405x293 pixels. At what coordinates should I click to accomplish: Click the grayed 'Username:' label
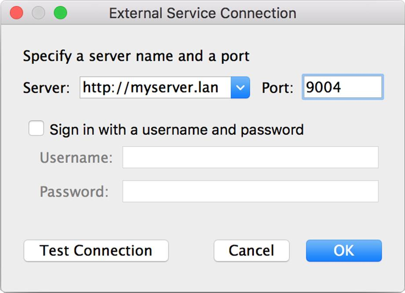76,157
